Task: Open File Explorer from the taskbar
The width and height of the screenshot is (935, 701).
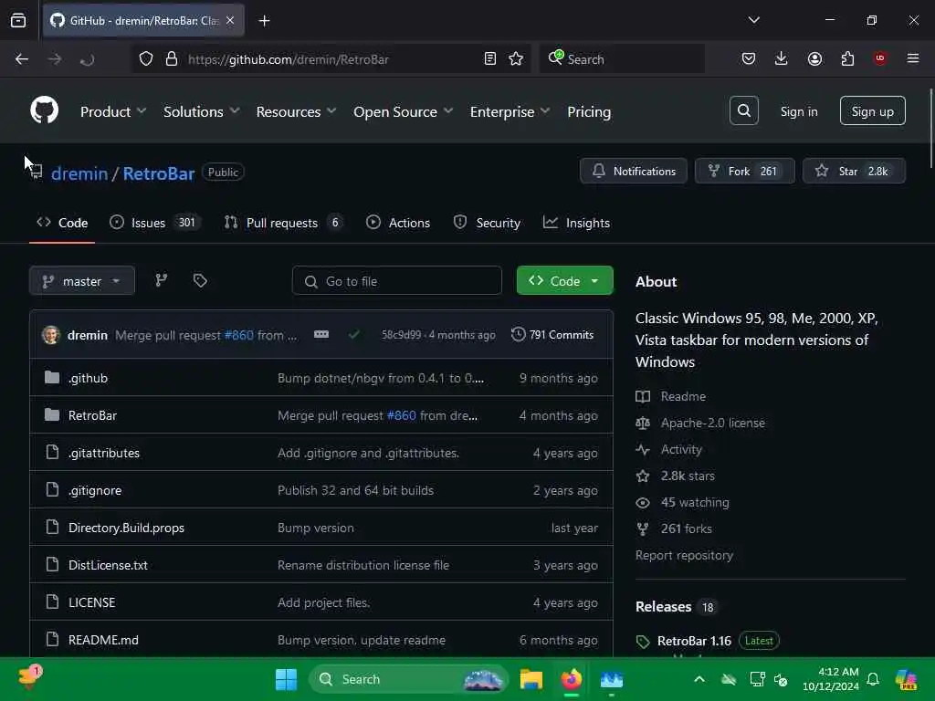Action: tap(531, 679)
